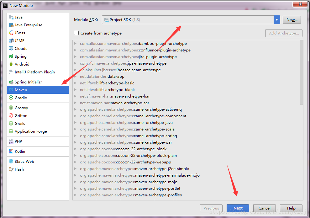Select cocoon-22-archetype-block-plain row
310x218 pixels.
(187, 156)
